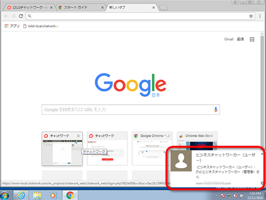266x200 pixels.
Task: Click the volume tray icon
Action: point(236,196)
